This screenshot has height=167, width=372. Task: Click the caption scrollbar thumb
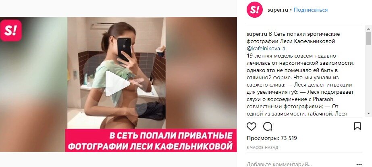pos(368,39)
